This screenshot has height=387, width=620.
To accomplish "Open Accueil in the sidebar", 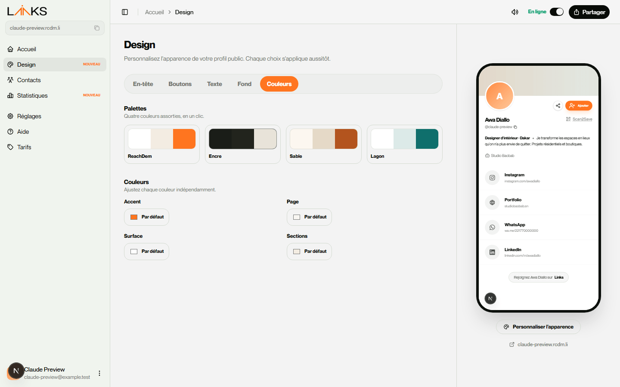I will 55,49.
